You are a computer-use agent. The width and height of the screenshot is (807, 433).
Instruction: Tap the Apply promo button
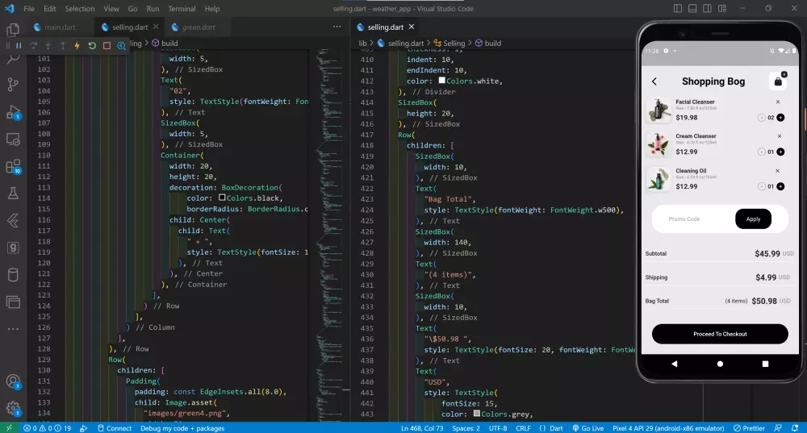tap(753, 219)
